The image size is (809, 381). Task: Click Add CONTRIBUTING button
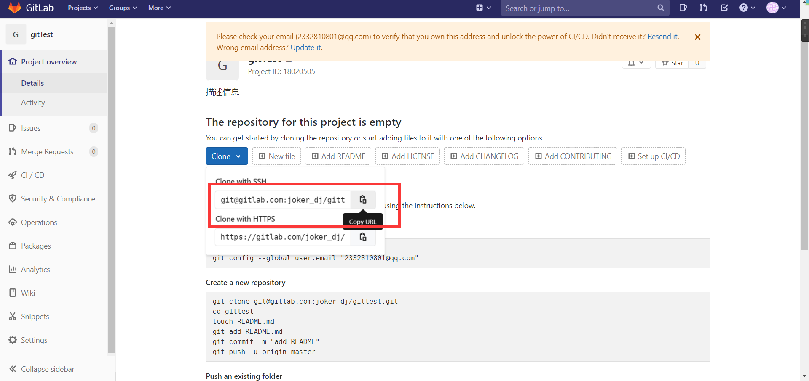tap(573, 156)
